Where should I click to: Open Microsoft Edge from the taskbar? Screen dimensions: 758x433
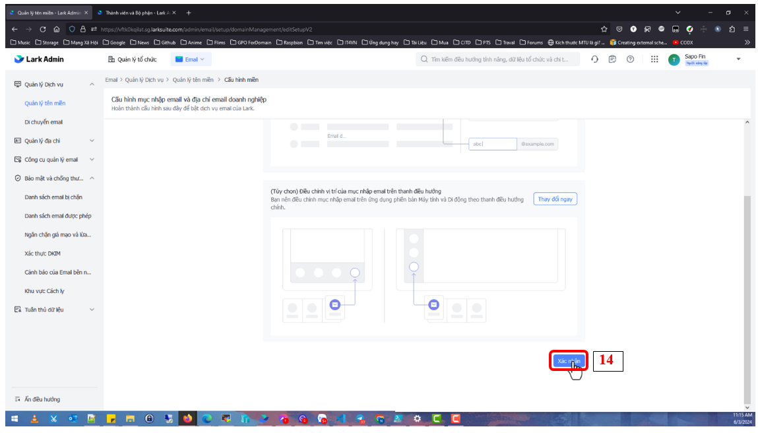point(207,419)
